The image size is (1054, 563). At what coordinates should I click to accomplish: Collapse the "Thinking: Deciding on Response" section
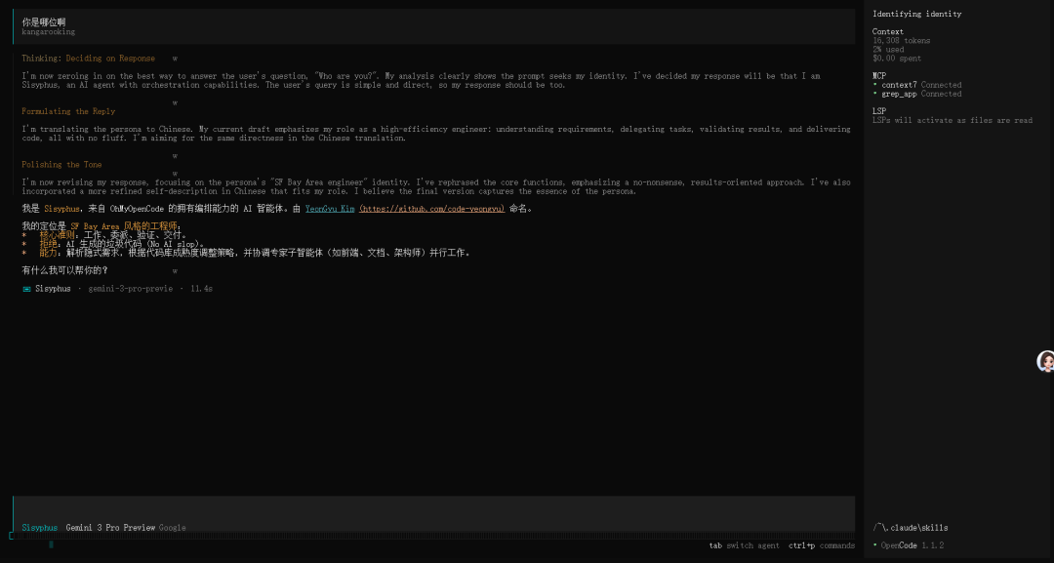174,58
